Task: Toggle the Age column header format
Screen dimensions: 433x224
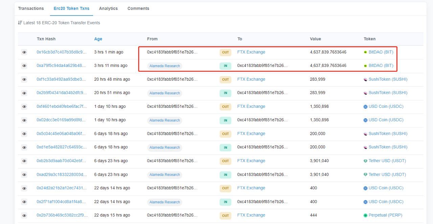Action: point(98,39)
